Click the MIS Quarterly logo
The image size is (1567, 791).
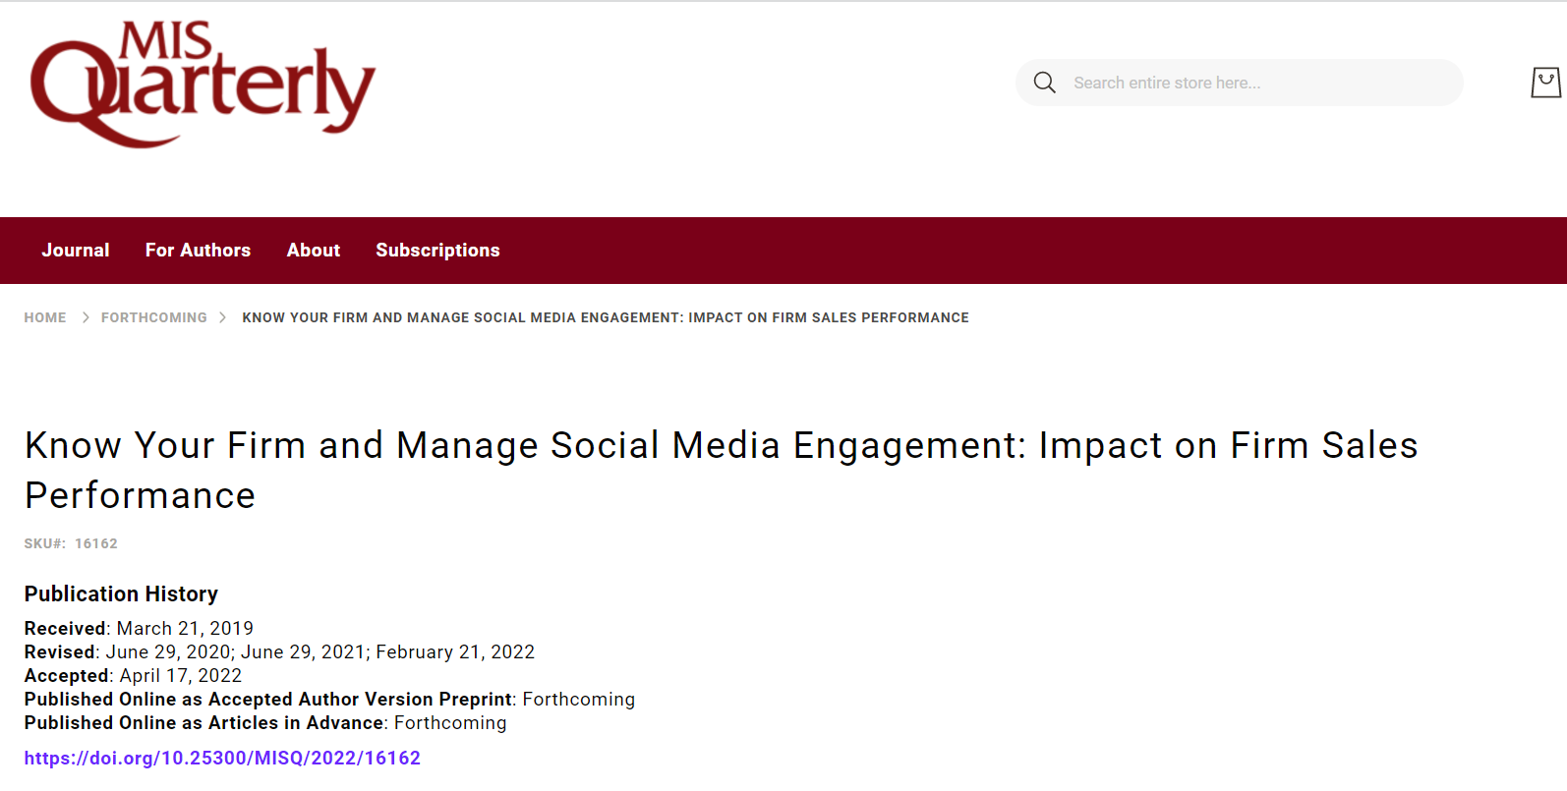[203, 85]
